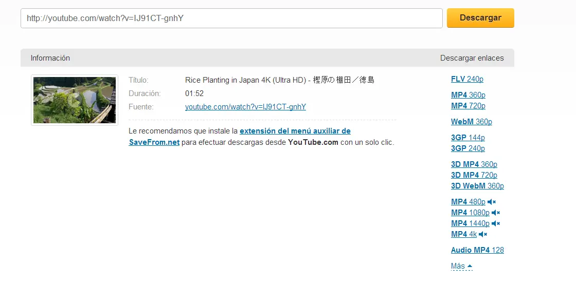This screenshot has width=576, height=284.
Task: Click the Rice Planting in Japan title text
Action: [280, 80]
